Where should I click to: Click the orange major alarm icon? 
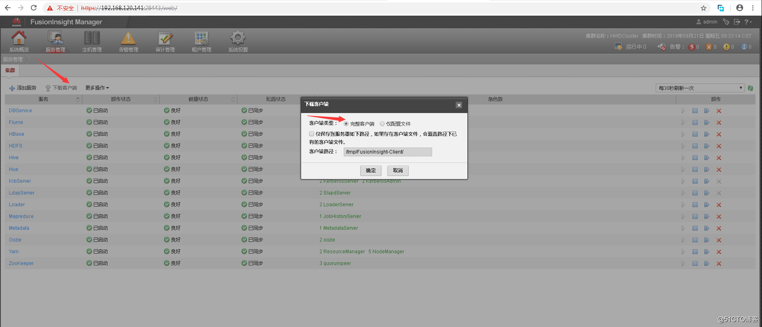click(x=709, y=47)
